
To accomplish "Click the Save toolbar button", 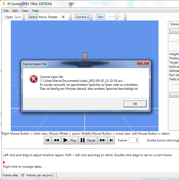I will tap(18, 17).
